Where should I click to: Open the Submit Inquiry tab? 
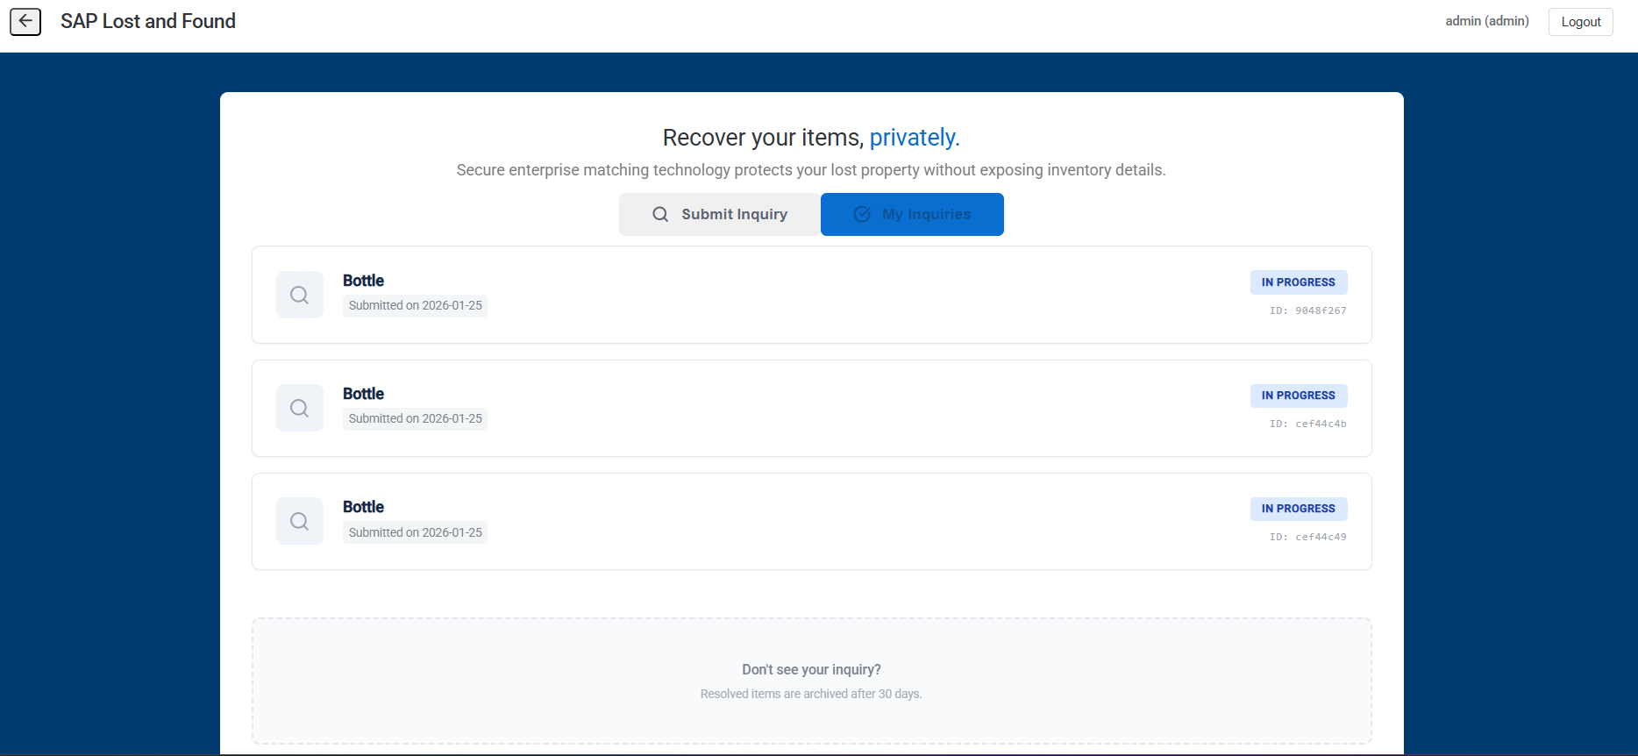(719, 214)
